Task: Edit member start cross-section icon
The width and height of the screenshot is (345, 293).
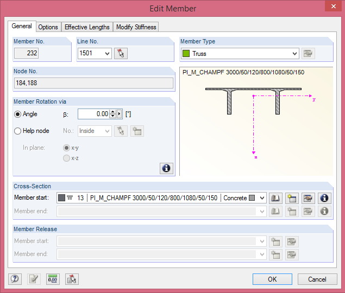Action: pos(308,198)
